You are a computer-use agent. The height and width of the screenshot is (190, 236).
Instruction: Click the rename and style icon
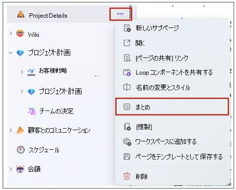127,87
